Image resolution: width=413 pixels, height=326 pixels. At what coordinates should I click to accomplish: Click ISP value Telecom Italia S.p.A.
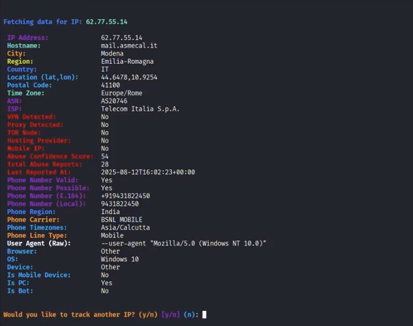pyautogui.click(x=140, y=109)
